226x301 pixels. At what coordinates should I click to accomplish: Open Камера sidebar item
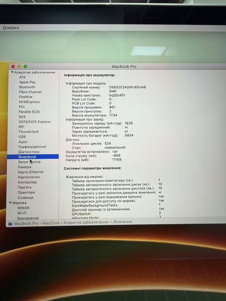point(25,167)
